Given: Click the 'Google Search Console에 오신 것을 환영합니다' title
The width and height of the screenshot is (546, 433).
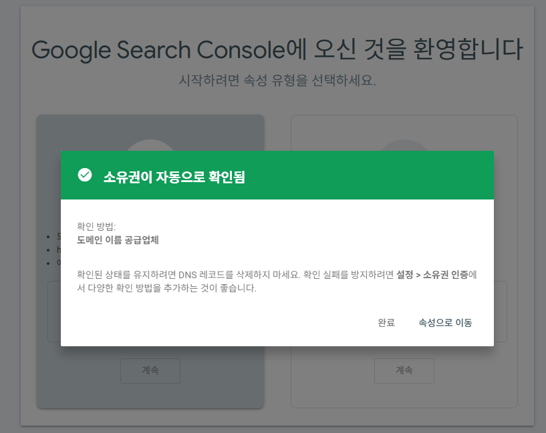Looking at the screenshot, I should pyautogui.click(x=277, y=49).
